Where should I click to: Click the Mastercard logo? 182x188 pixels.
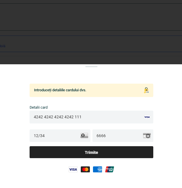(x=85, y=170)
